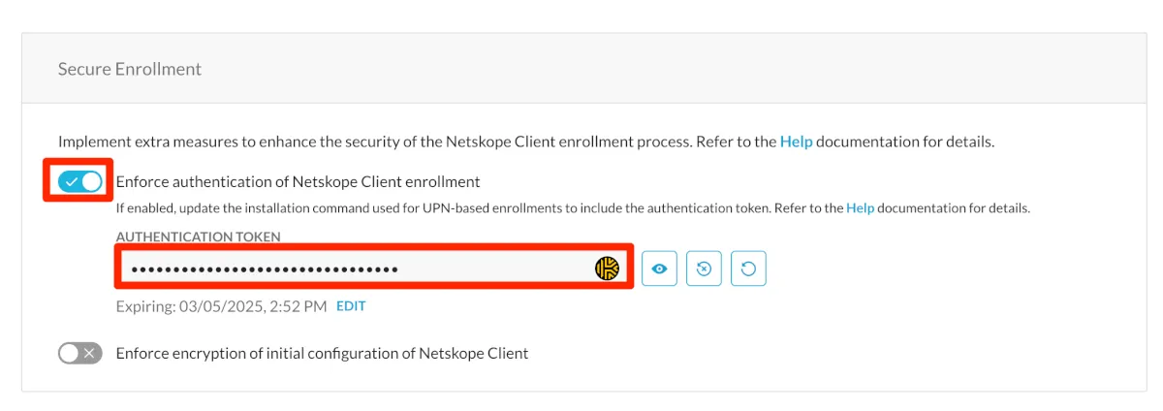Viewport: 1163px width, 411px height.
Task: Click inside the masked authentication token field
Action: point(485,269)
